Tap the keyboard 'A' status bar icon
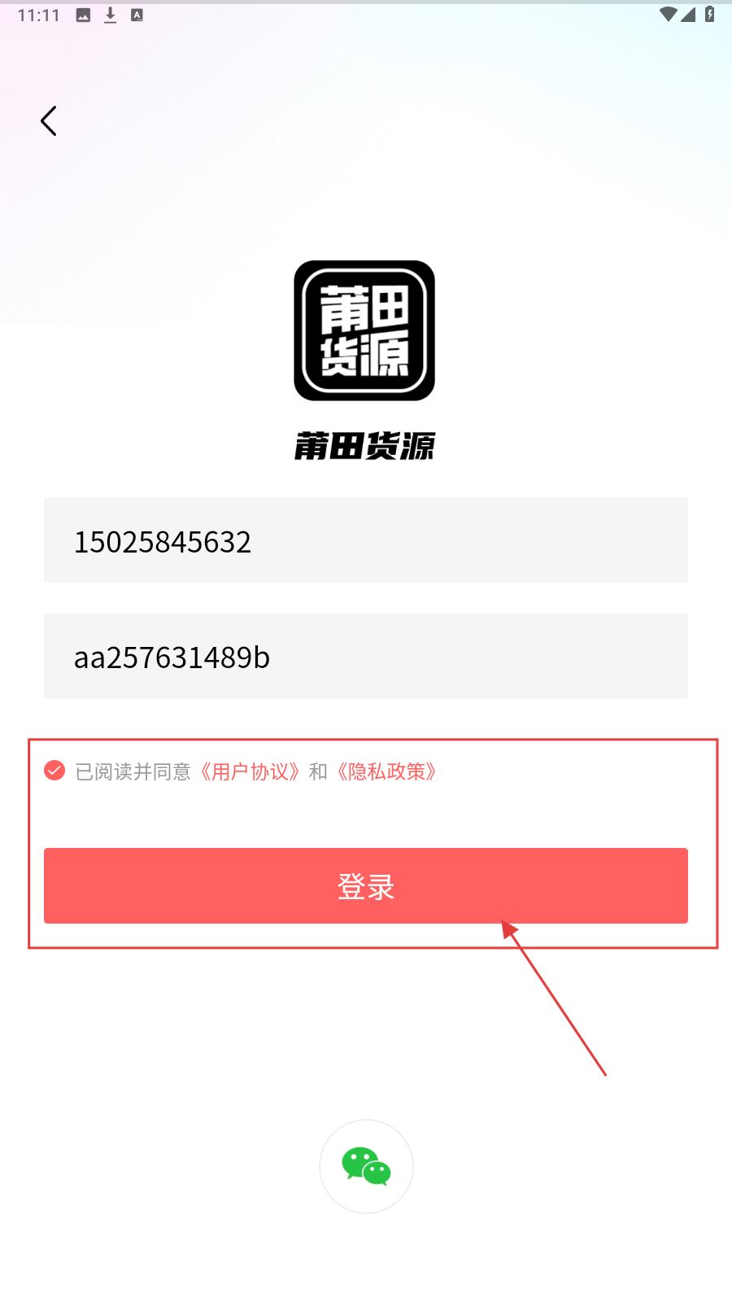This screenshot has height=1302, width=732. pyautogui.click(x=137, y=15)
